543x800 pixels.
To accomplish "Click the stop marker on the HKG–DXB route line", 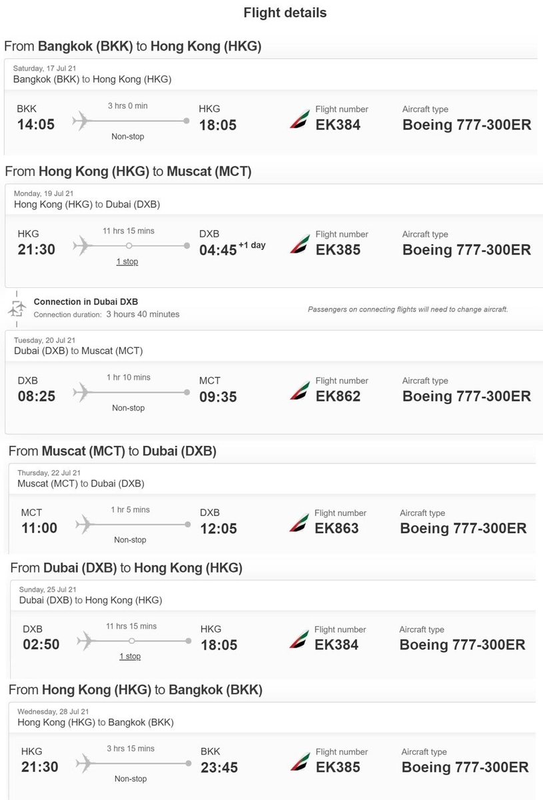I will (x=129, y=246).
